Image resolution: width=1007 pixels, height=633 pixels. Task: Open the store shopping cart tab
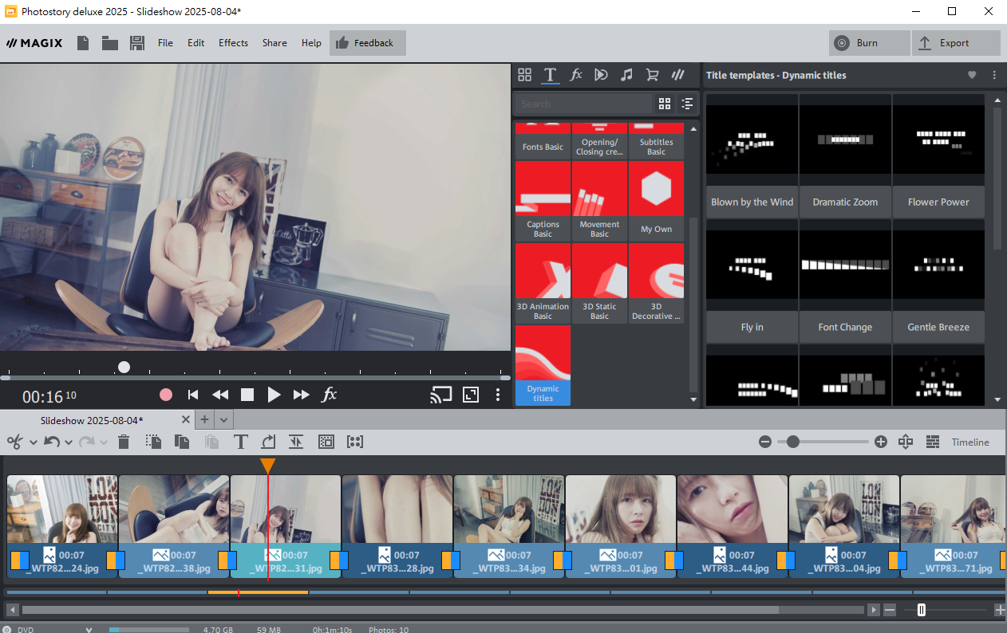[x=652, y=75]
